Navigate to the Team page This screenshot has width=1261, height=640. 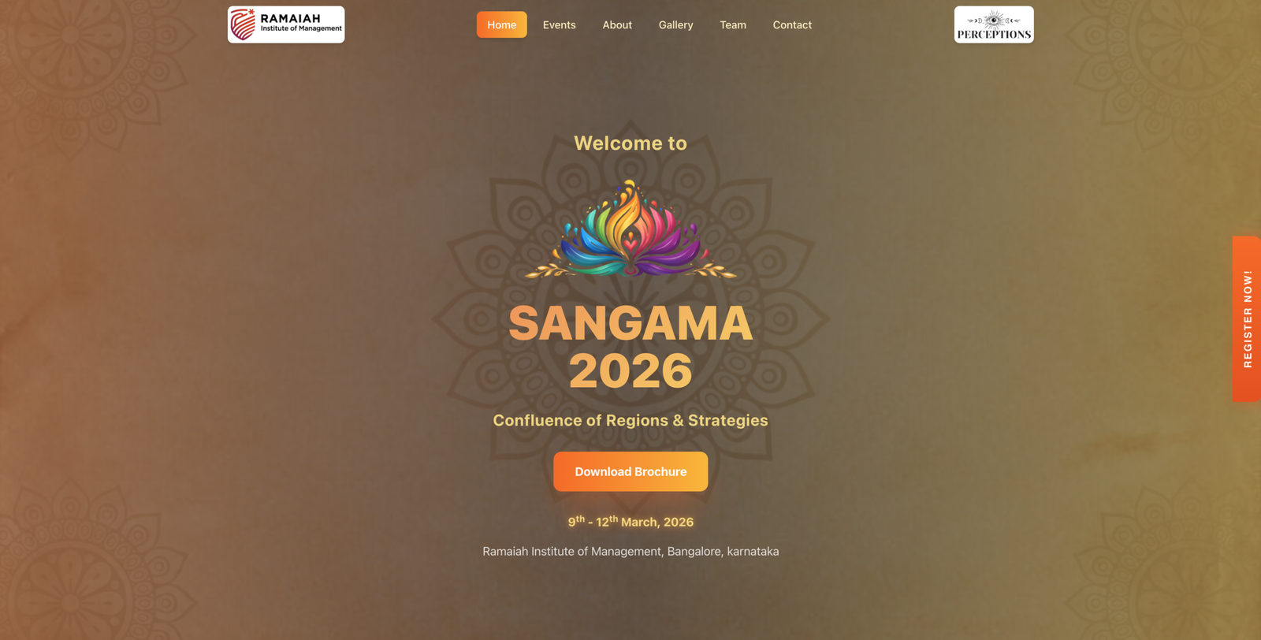[x=733, y=24]
